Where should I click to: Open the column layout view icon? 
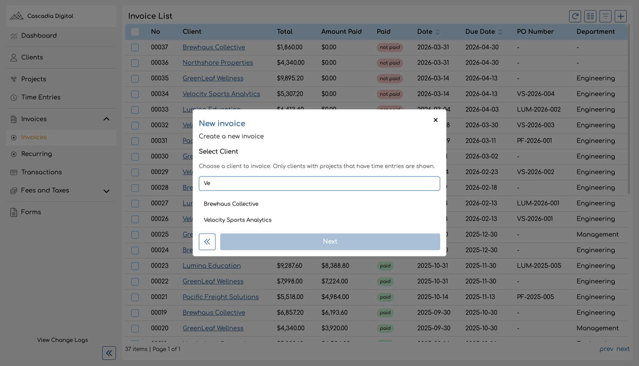pos(590,16)
